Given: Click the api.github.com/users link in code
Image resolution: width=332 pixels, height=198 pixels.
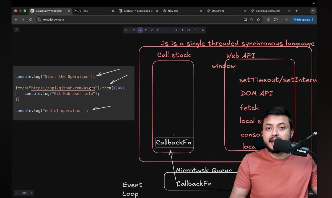Looking at the screenshot, I should [63, 88].
